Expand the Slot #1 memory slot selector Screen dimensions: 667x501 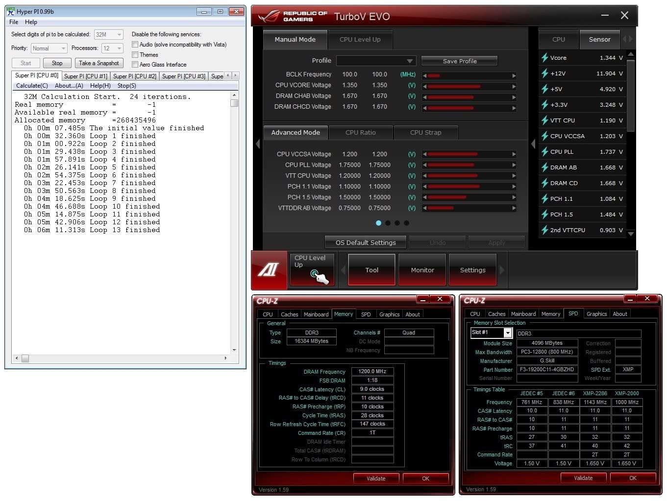pyautogui.click(x=508, y=333)
